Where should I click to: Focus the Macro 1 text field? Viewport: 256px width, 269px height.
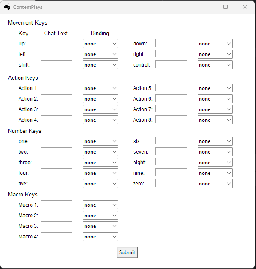(56, 204)
